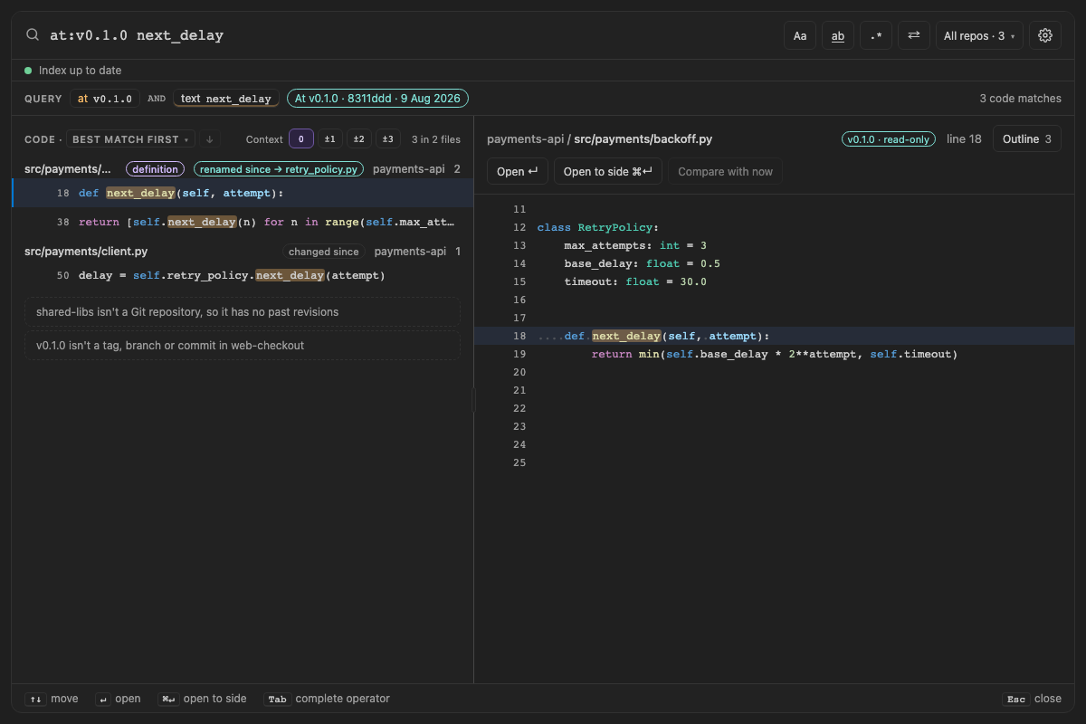Click the panel splitter handle between results and preview

473,400
